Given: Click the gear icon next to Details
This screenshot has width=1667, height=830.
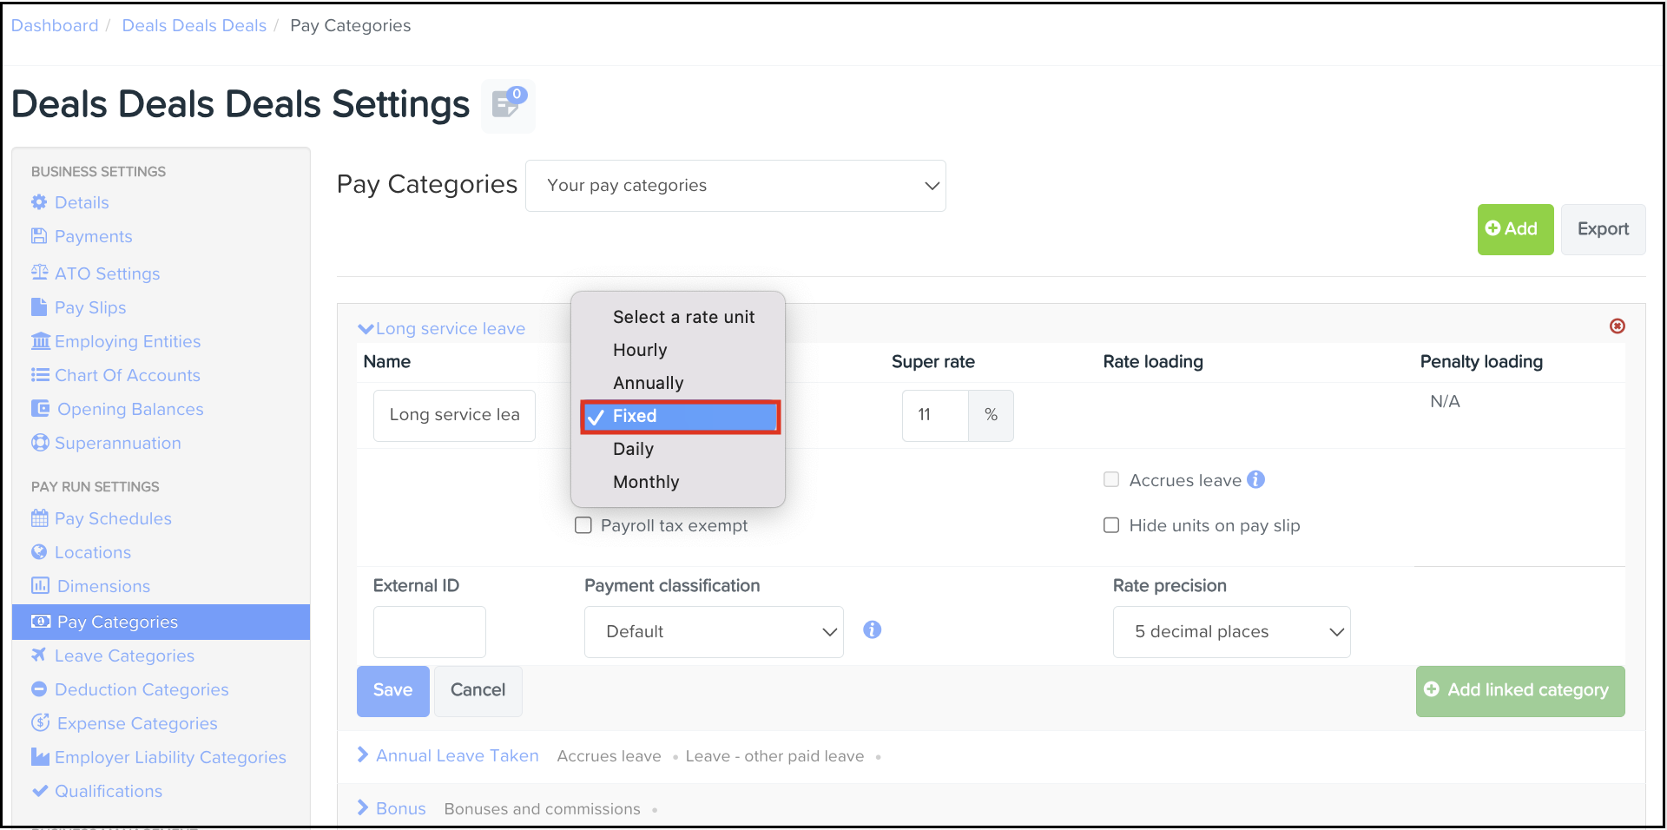Looking at the screenshot, I should pyautogui.click(x=39, y=202).
